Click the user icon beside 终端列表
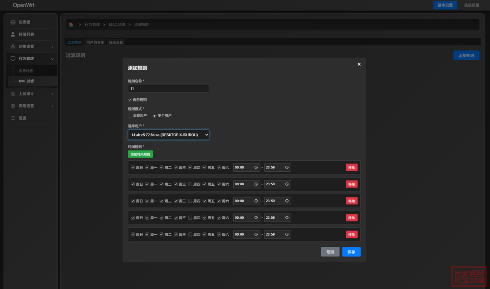The image size is (490, 289). 13,34
